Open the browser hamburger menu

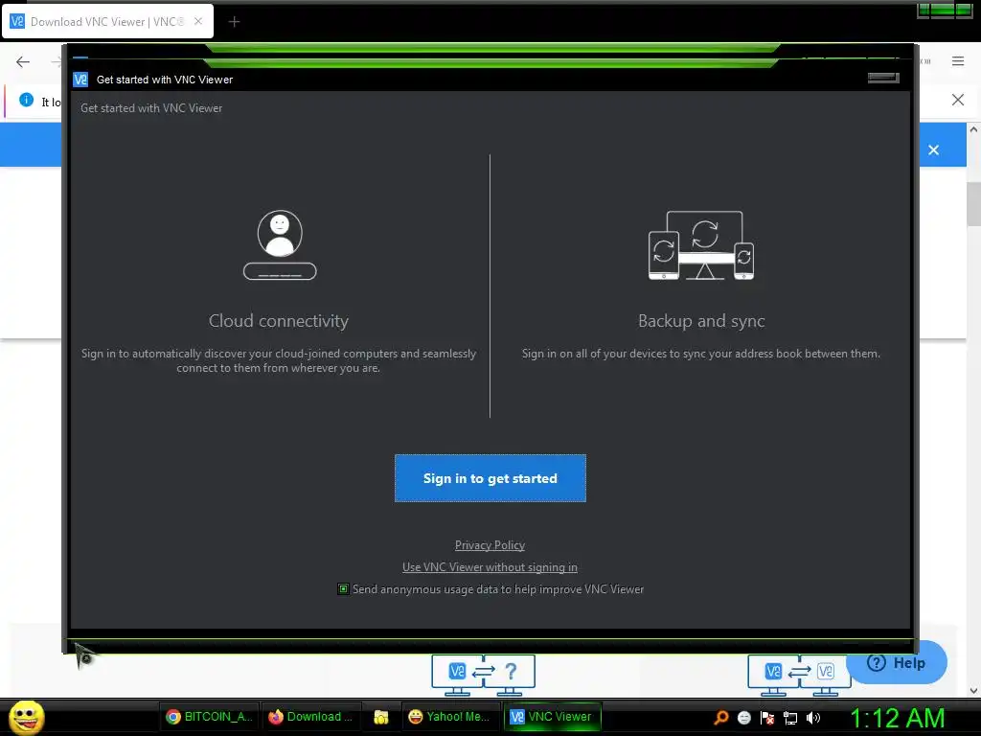(x=958, y=60)
